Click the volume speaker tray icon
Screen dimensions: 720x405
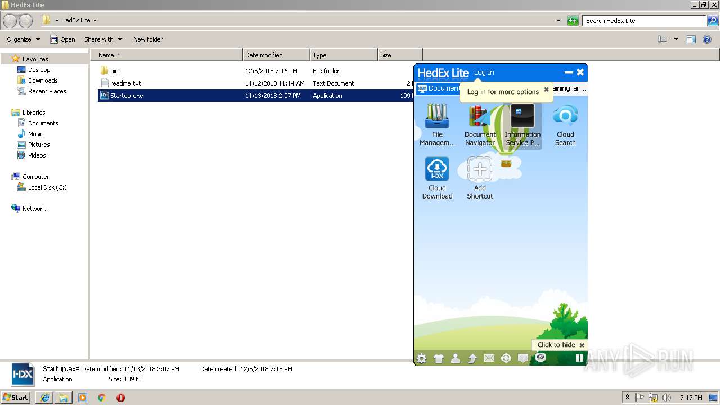click(x=667, y=398)
